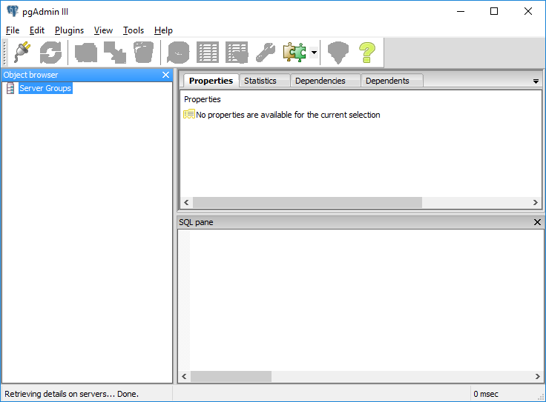
Task: Click the Server Groups tree icon
Action: 10,88
